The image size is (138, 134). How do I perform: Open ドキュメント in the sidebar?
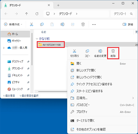pyautogui.click(x=15, y=75)
